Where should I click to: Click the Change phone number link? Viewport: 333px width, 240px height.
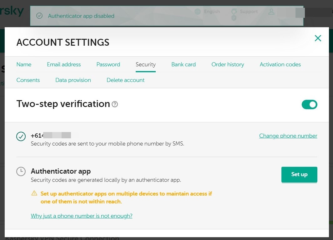click(x=288, y=136)
